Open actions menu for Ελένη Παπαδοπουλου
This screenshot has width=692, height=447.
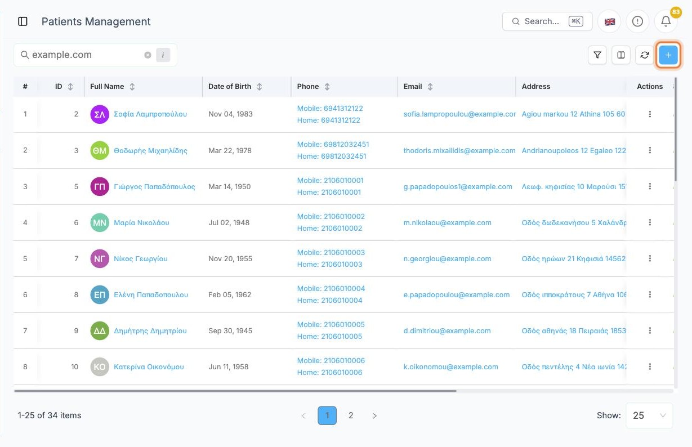point(650,294)
